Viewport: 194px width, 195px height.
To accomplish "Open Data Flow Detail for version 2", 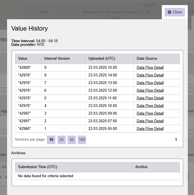I will pyautogui.click(x=150, y=121).
